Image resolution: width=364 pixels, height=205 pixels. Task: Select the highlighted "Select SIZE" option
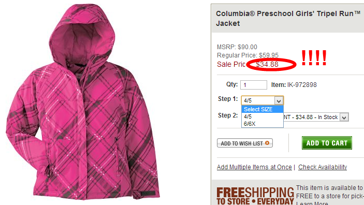tap(263, 109)
